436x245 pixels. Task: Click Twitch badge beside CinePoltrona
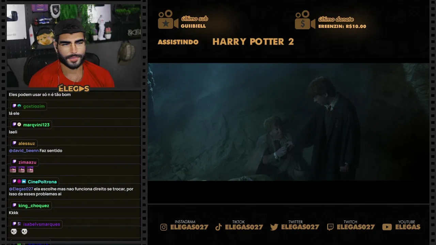[14, 181]
